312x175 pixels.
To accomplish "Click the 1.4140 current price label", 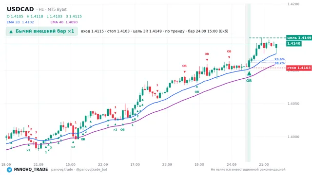I will pyautogui.click(x=294, y=43).
